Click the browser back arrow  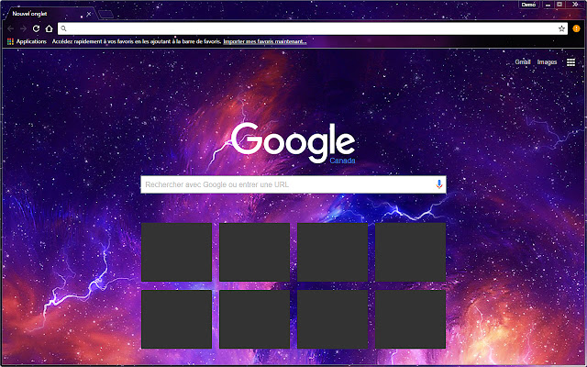pos(10,28)
